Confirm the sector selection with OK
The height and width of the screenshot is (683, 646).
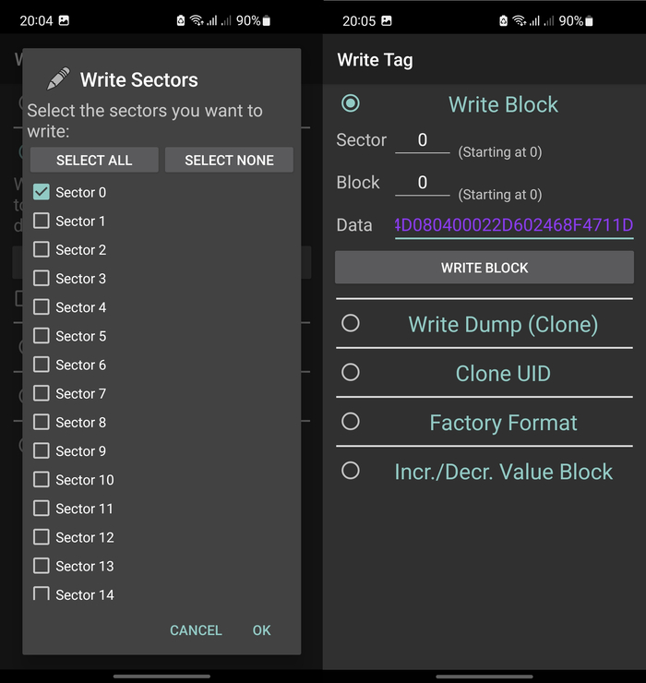(261, 630)
